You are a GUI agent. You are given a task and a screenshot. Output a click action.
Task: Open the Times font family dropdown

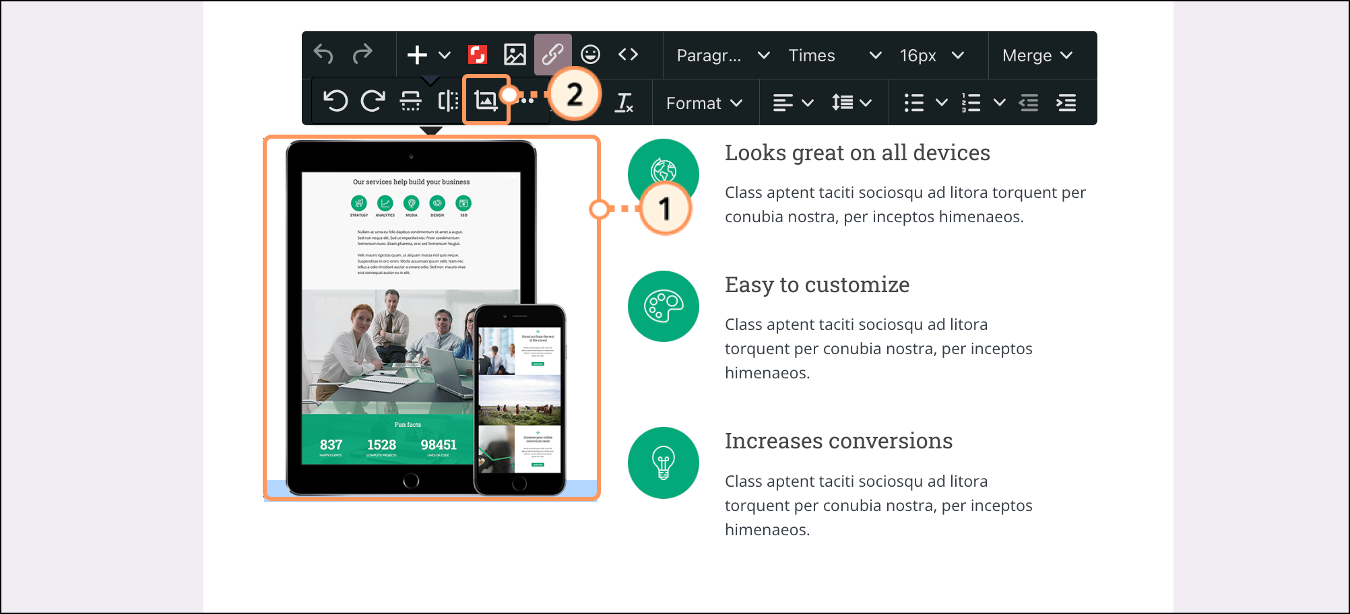coord(835,55)
